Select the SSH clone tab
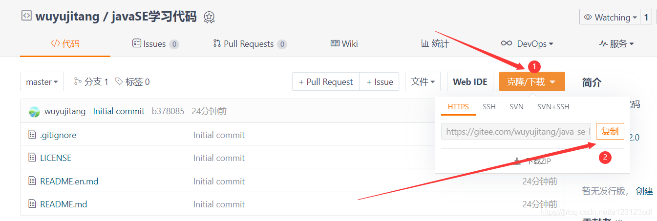The width and height of the screenshot is (657, 221). tap(489, 107)
